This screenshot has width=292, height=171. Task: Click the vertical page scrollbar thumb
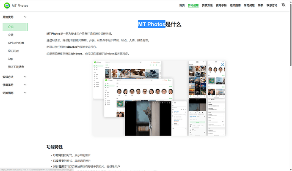291,35
